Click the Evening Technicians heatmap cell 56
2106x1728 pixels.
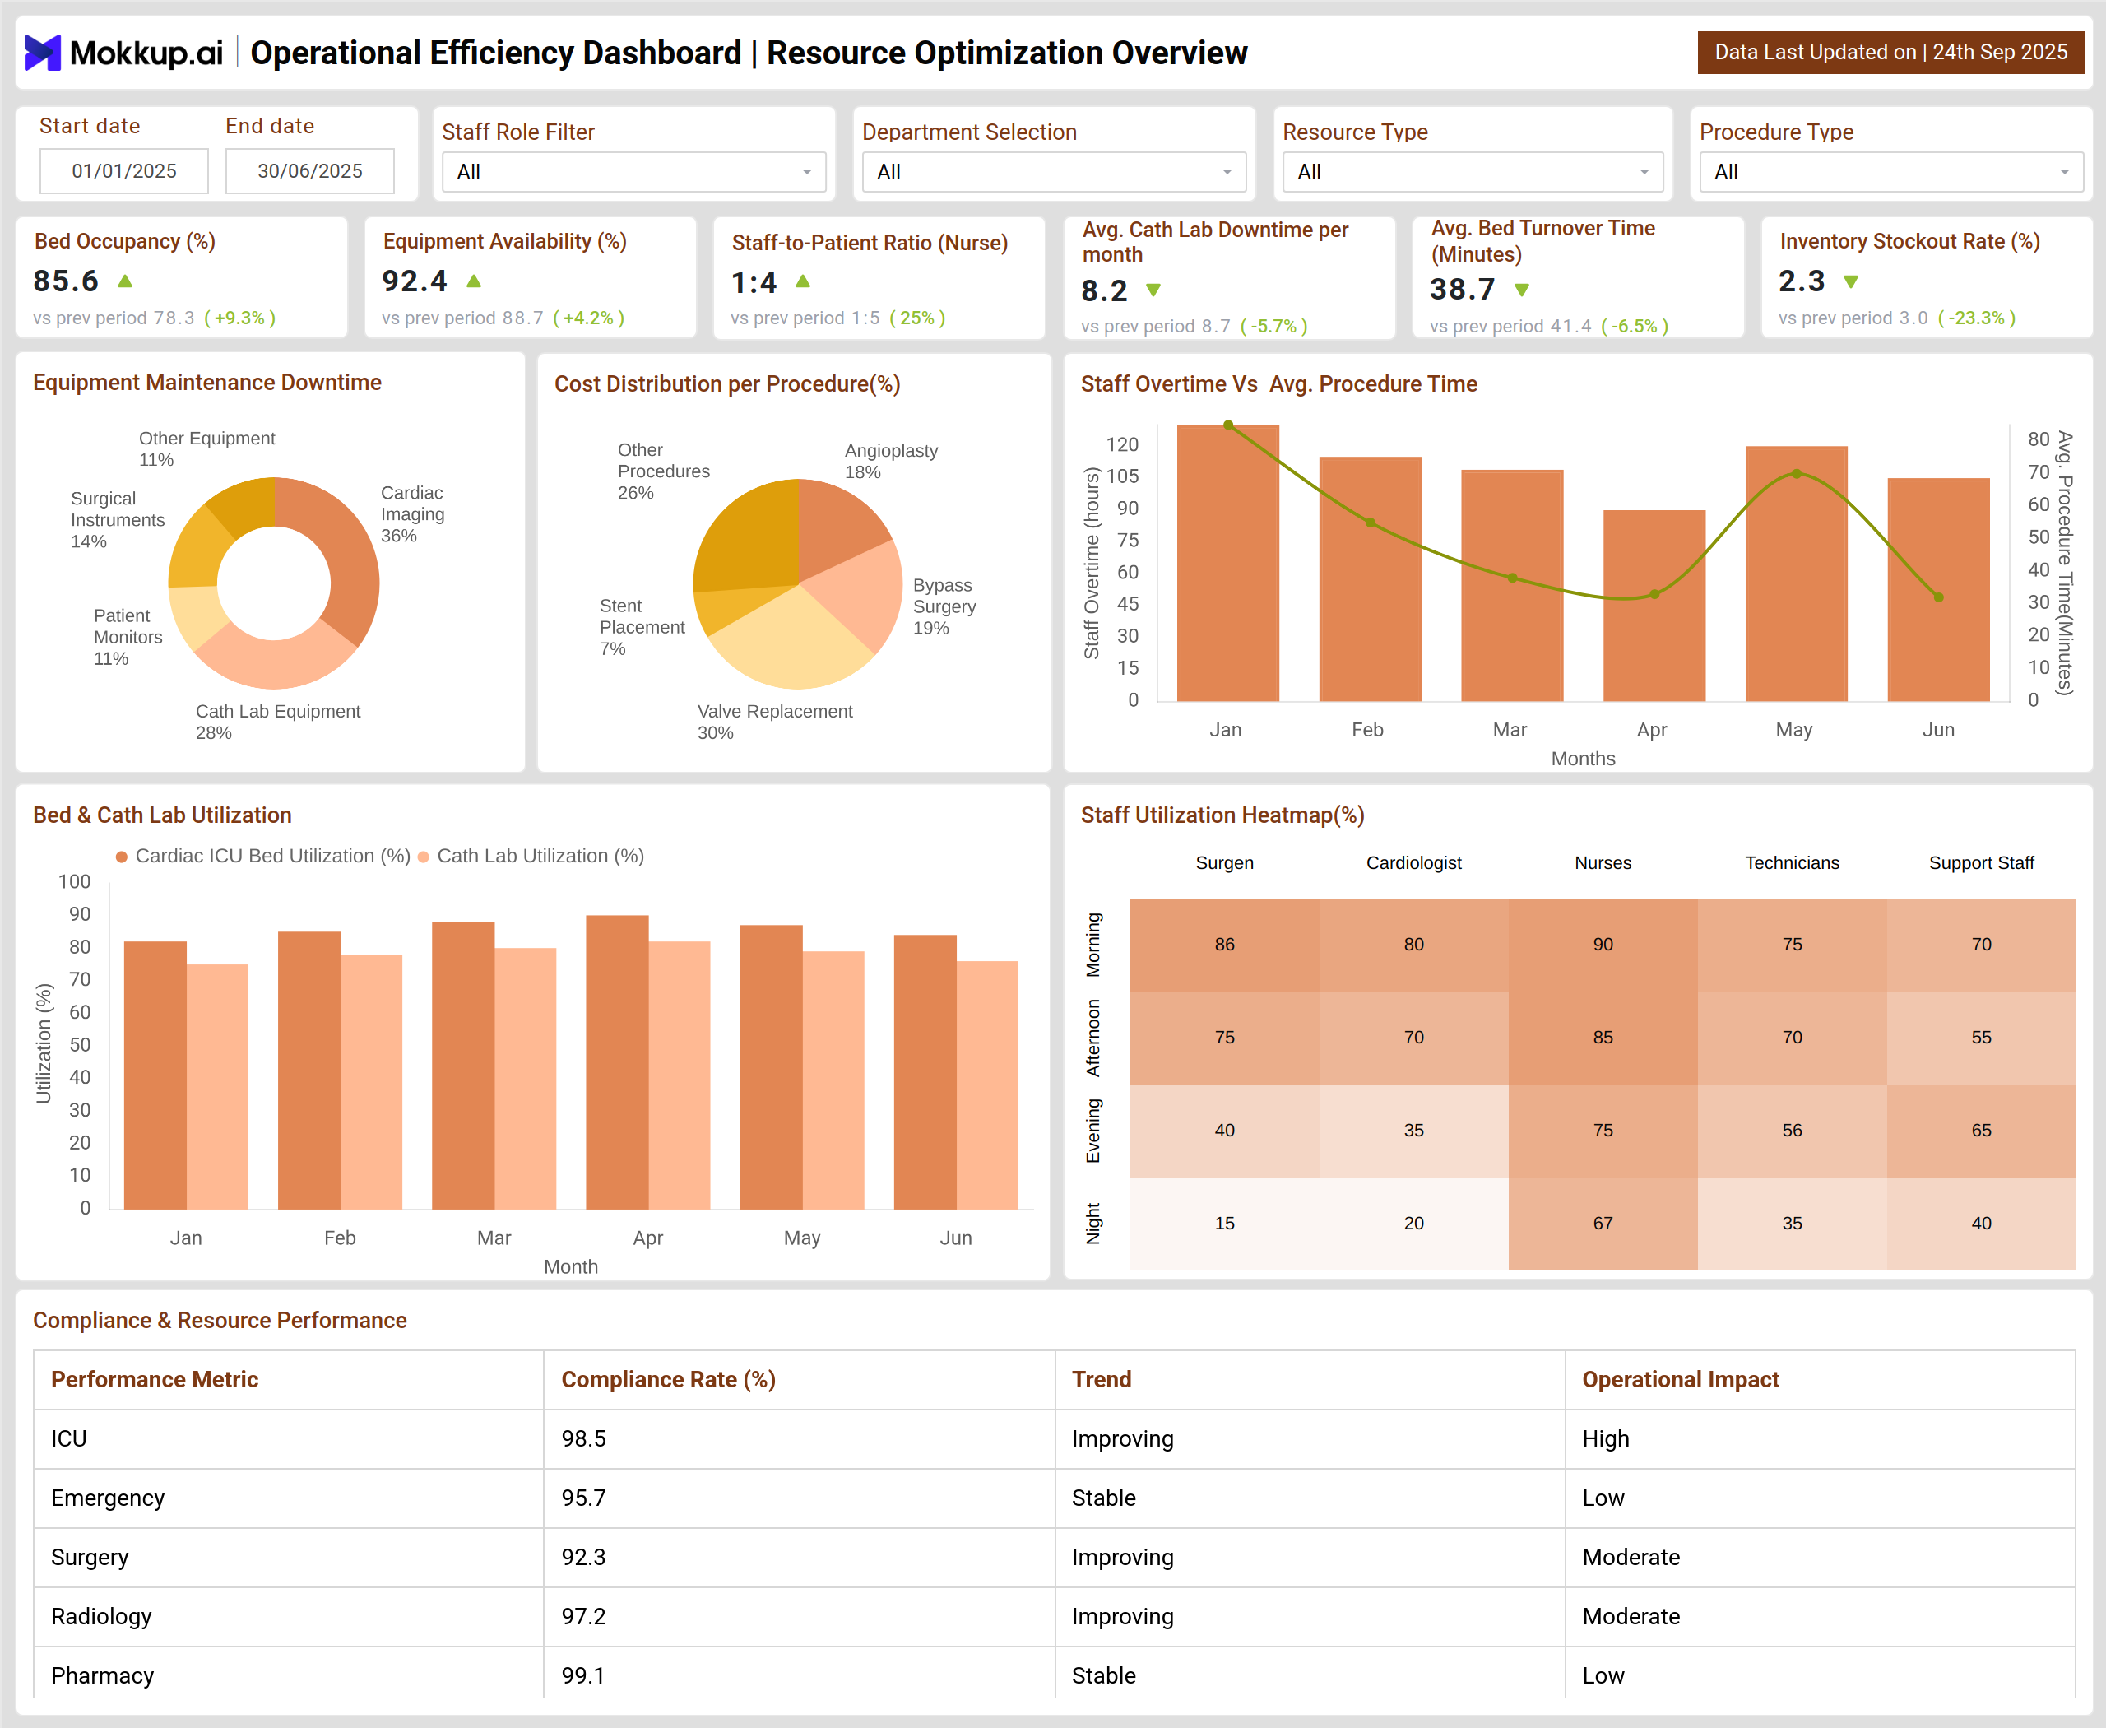click(1793, 1131)
